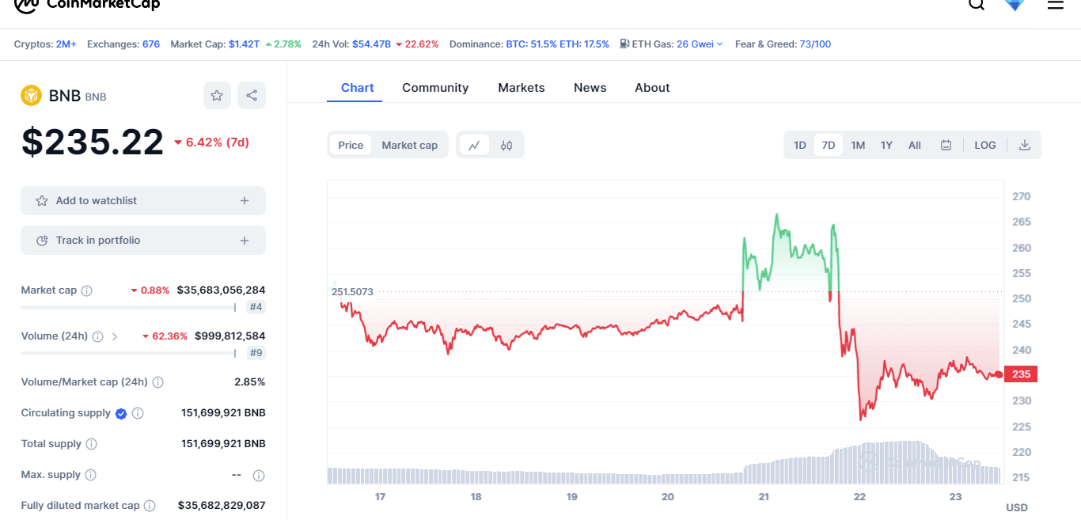1081x520 pixels.
Task: Click info icon next to Max. supply dashes
Action: click(258, 476)
